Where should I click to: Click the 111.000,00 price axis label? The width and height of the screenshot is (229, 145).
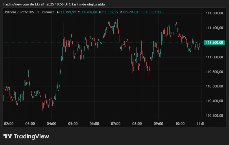[x=214, y=57]
